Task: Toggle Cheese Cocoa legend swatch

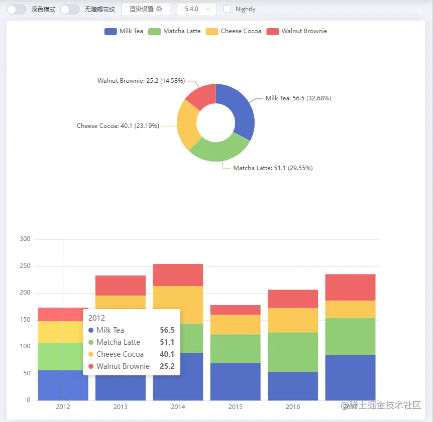Action: coord(212,32)
